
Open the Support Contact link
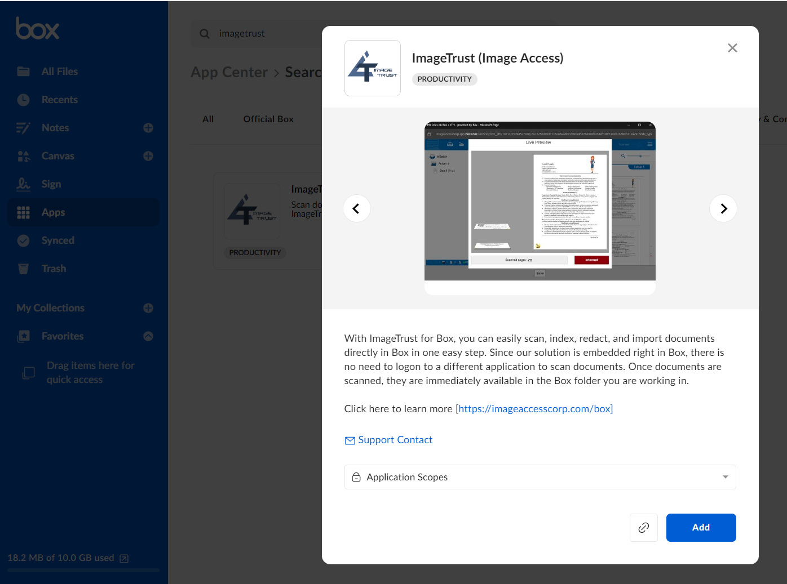(395, 440)
